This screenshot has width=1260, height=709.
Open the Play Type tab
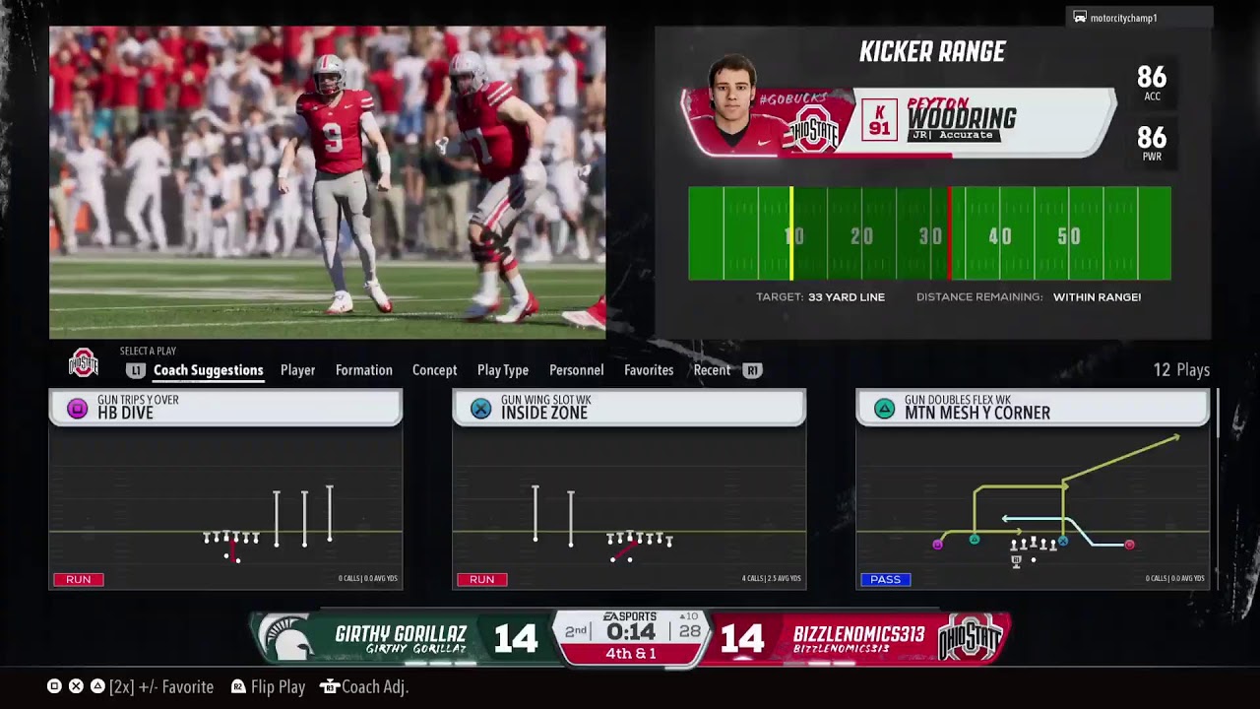(503, 370)
